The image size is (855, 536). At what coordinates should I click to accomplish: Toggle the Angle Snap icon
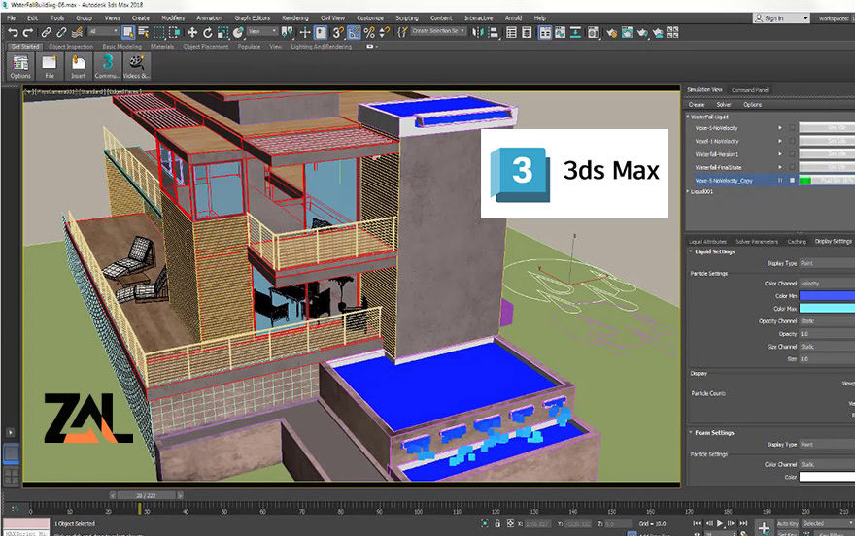[x=354, y=33]
